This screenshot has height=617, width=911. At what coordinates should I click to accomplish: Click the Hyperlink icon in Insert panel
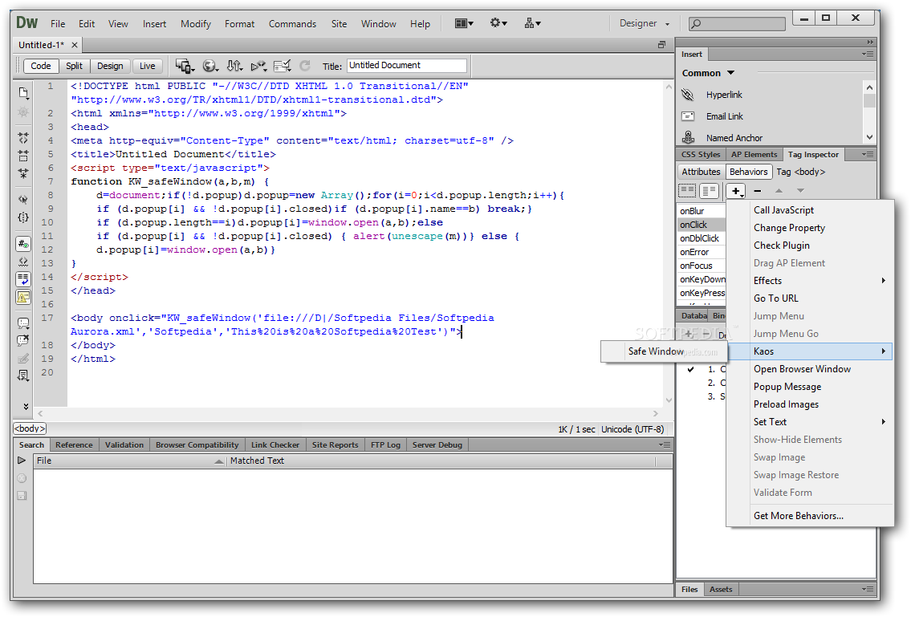[x=688, y=95]
